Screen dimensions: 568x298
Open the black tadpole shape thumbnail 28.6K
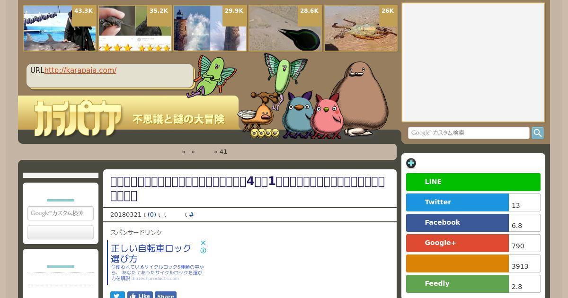click(285, 28)
